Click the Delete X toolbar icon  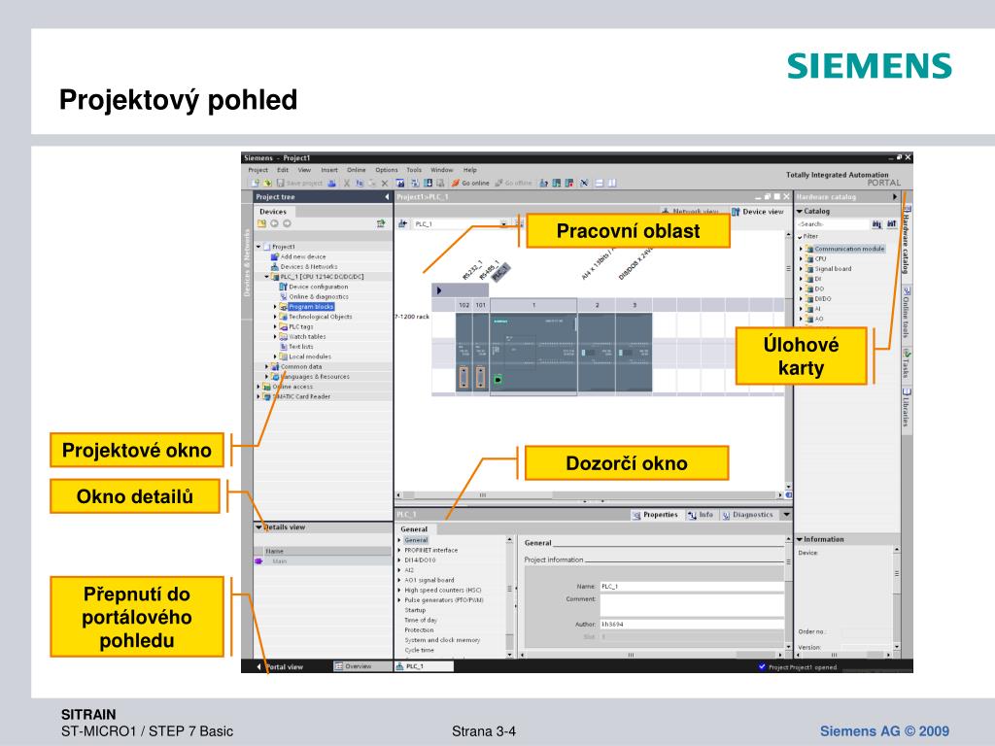pos(384,183)
